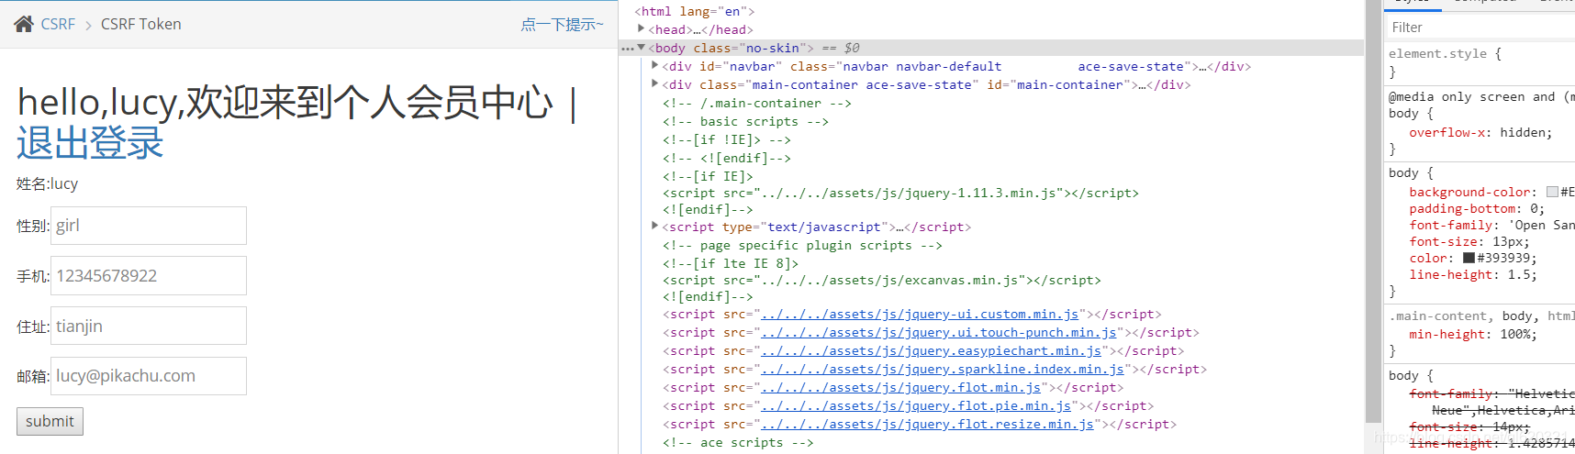Select the html lang en line
This screenshot has height=454, width=1575.
click(695, 11)
